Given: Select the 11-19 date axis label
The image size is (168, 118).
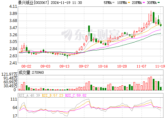Looking at the screenshot, I should 160,66.
